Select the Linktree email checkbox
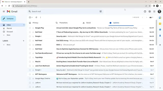Image resolution: width=163 pixels, height=91 pixels. (x=30, y=45)
